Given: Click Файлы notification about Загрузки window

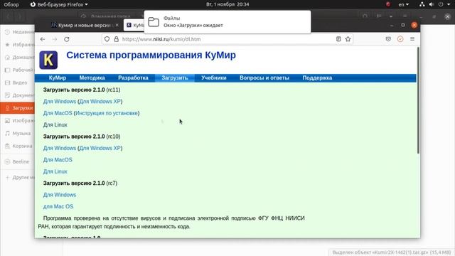Looking at the screenshot, I should click(227, 22).
